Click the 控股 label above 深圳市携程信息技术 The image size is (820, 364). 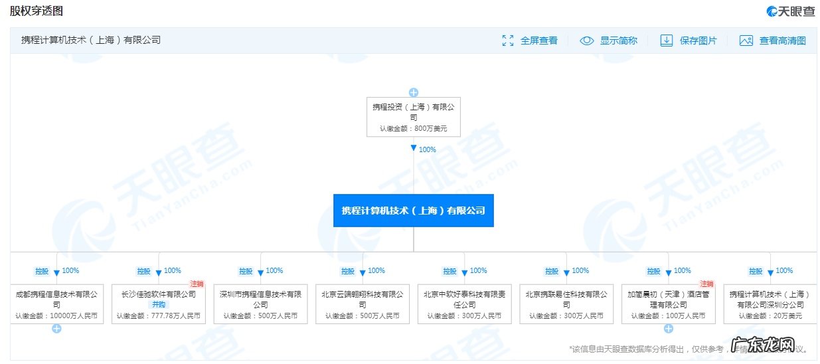246,271
